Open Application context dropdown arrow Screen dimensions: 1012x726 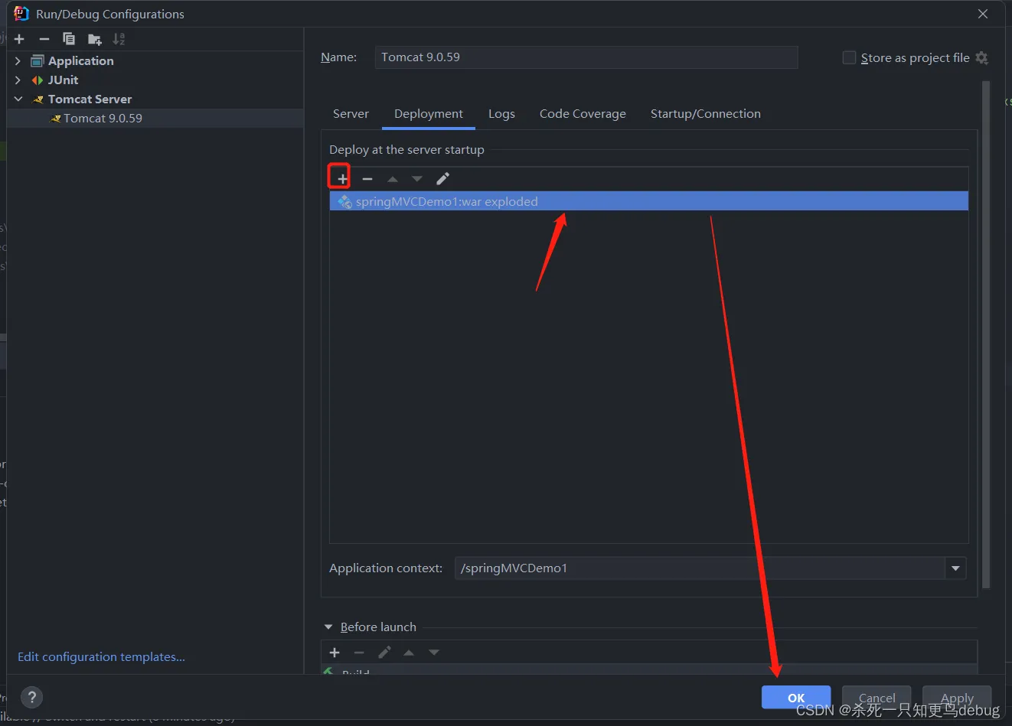pyautogui.click(x=955, y=568)
